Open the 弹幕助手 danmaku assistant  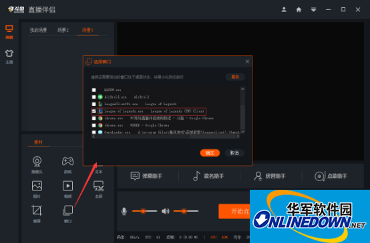[x=146, y=176]
